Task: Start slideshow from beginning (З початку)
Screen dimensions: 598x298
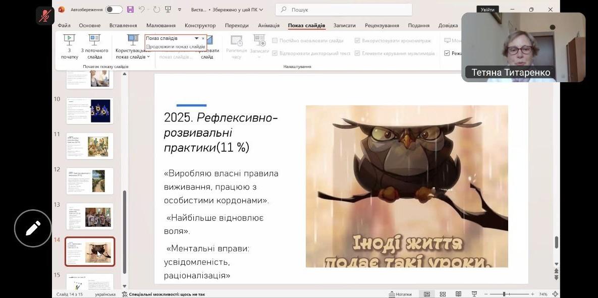Action: [x=69, y=46]
